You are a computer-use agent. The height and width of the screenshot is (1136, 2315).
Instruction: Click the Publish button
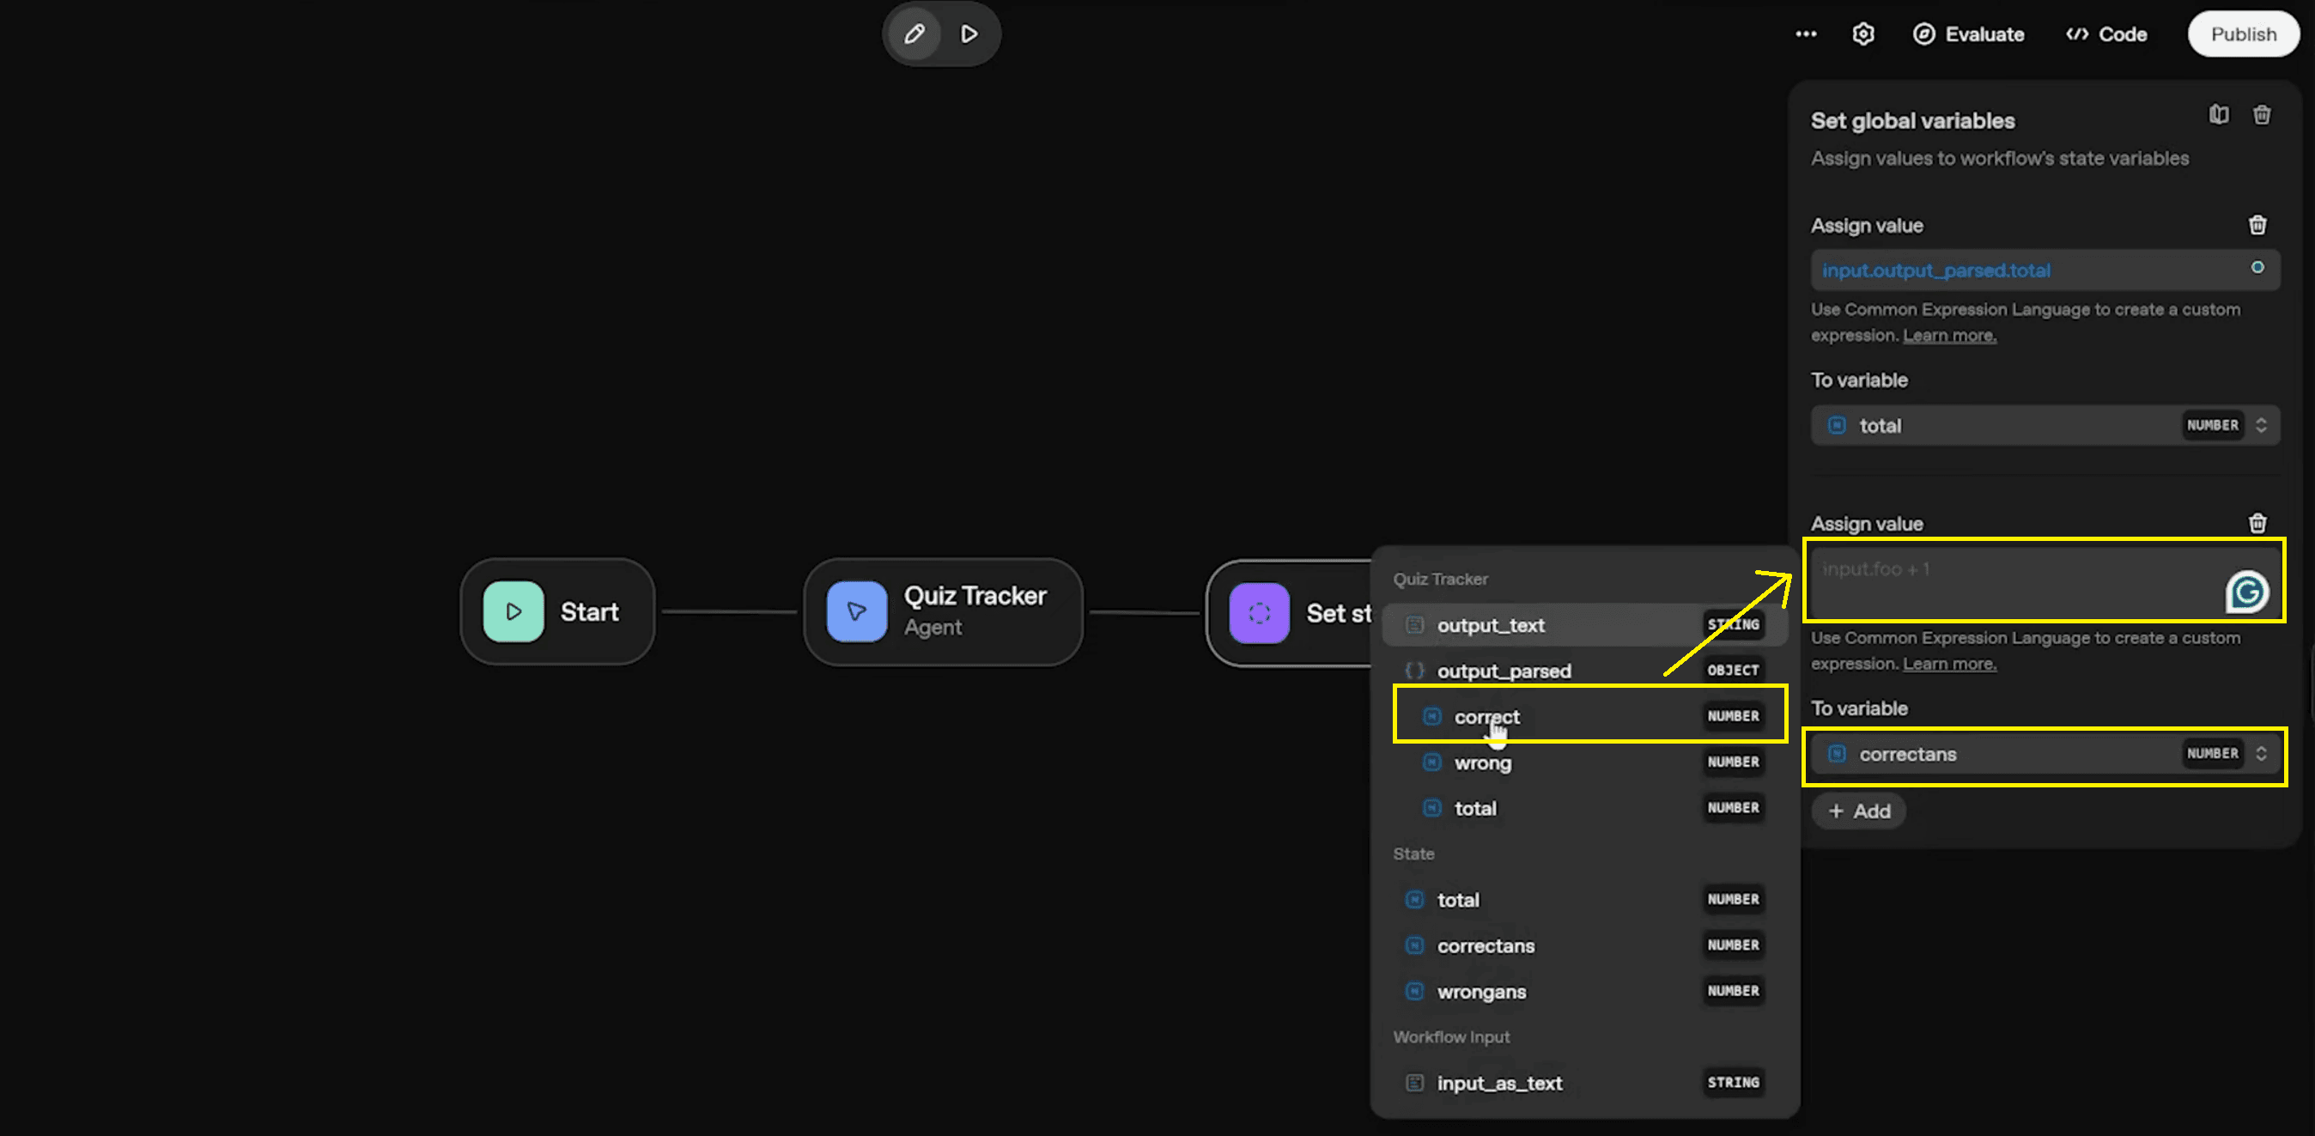(x=2242, y=34)
